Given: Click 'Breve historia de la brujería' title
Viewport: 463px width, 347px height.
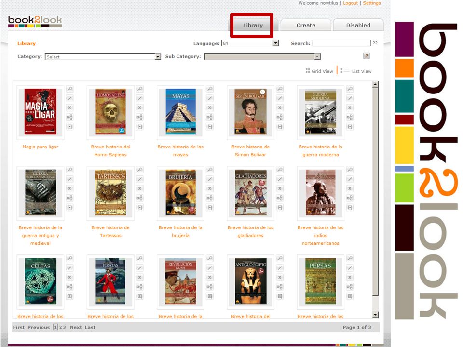Looking at the screenshot, I should point(180,231).
